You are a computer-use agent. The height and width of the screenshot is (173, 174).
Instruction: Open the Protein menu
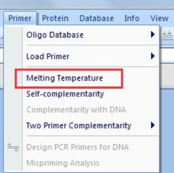55,18
